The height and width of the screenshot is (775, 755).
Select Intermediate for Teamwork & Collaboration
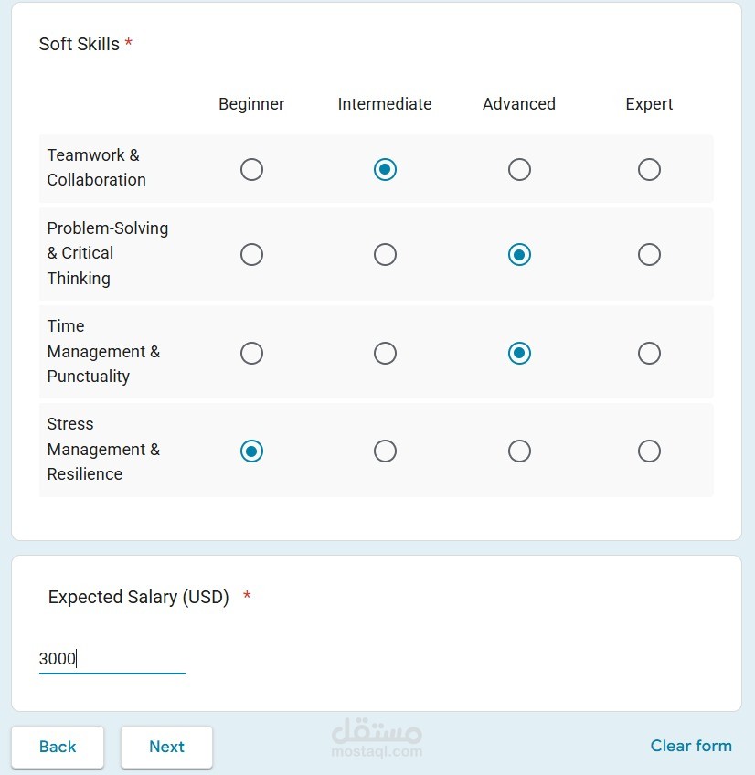click(x=385, y=169)
